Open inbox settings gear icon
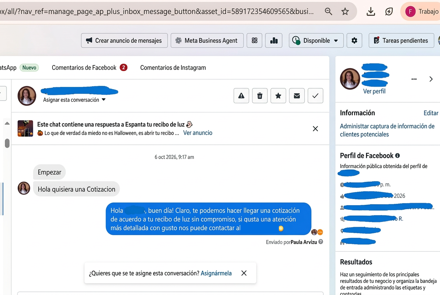 coord(354,40)
